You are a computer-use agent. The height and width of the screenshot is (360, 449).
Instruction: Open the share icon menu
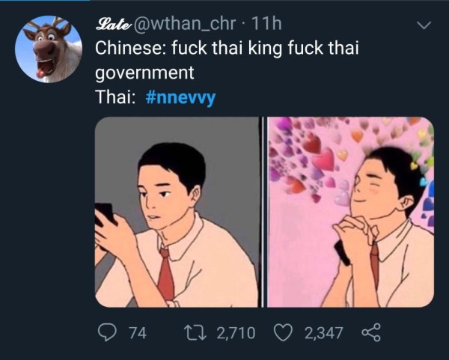[371, 332]
